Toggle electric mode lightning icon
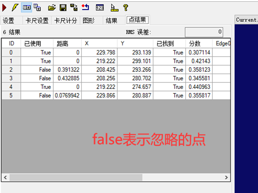The image size is (258, 193). click(x=15, y=8)
